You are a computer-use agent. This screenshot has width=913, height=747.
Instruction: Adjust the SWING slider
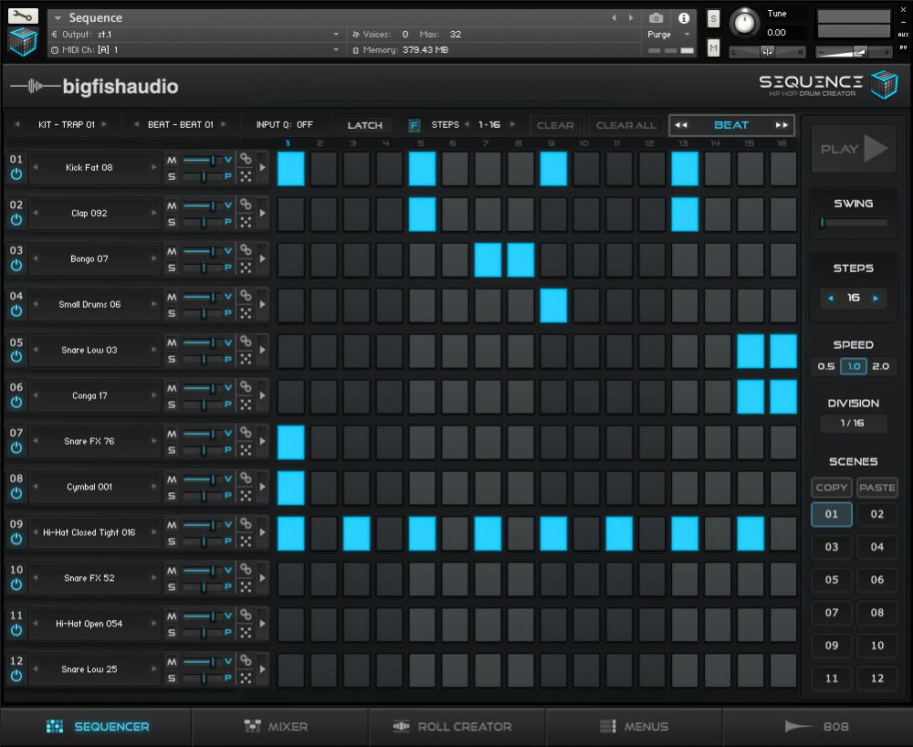[x=851, y=222]
